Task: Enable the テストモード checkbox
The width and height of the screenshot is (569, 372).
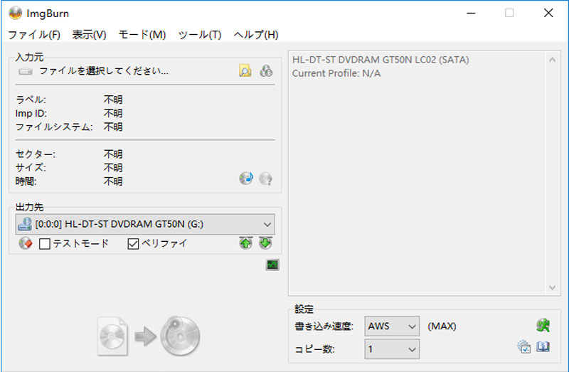Action: click(x=45, y=244)
